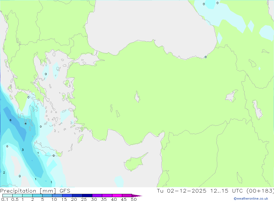Select the 15–20 mm royal blue swatch
This screenshot has width=274, height=201.
[x=67, y=196]
